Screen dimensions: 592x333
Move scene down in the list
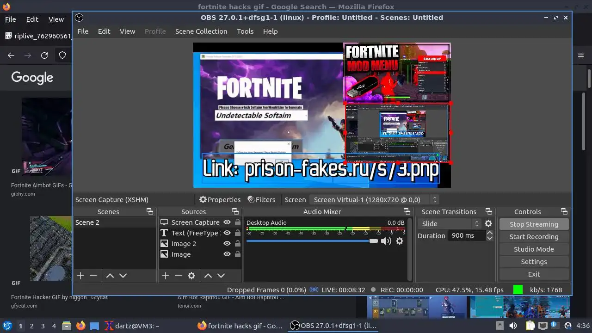coord(123,276)
